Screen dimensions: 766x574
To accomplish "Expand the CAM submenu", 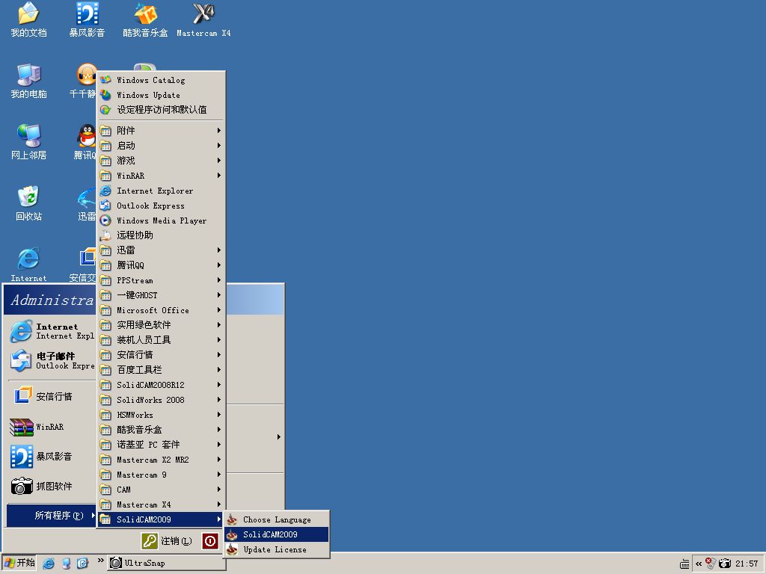I will coord(162,490).
